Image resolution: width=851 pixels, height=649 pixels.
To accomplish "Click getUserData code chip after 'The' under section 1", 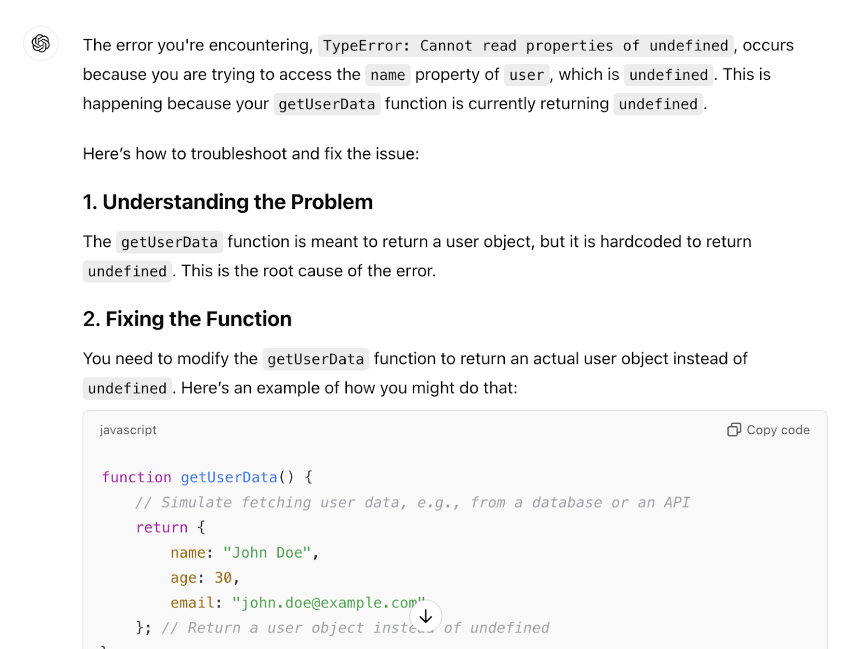I will pos(170,242).
